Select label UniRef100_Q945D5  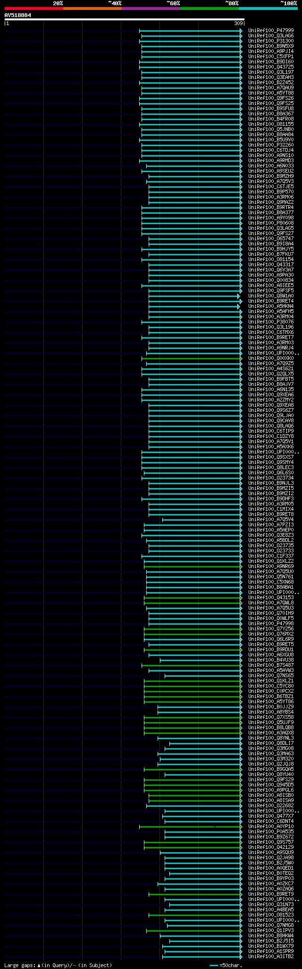pyautogui.click(x=271, y=785)
